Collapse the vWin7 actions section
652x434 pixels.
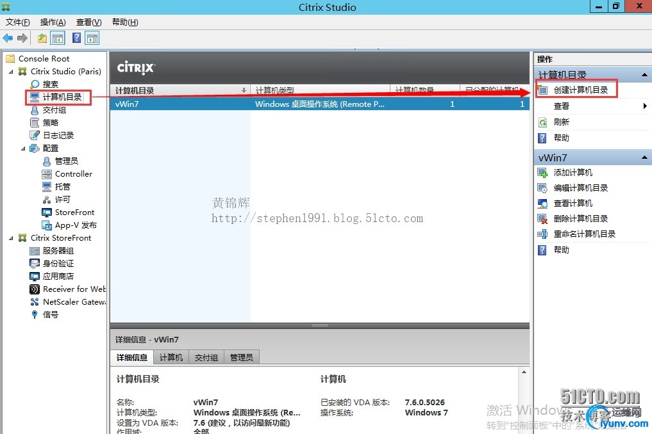click(644, 157)
